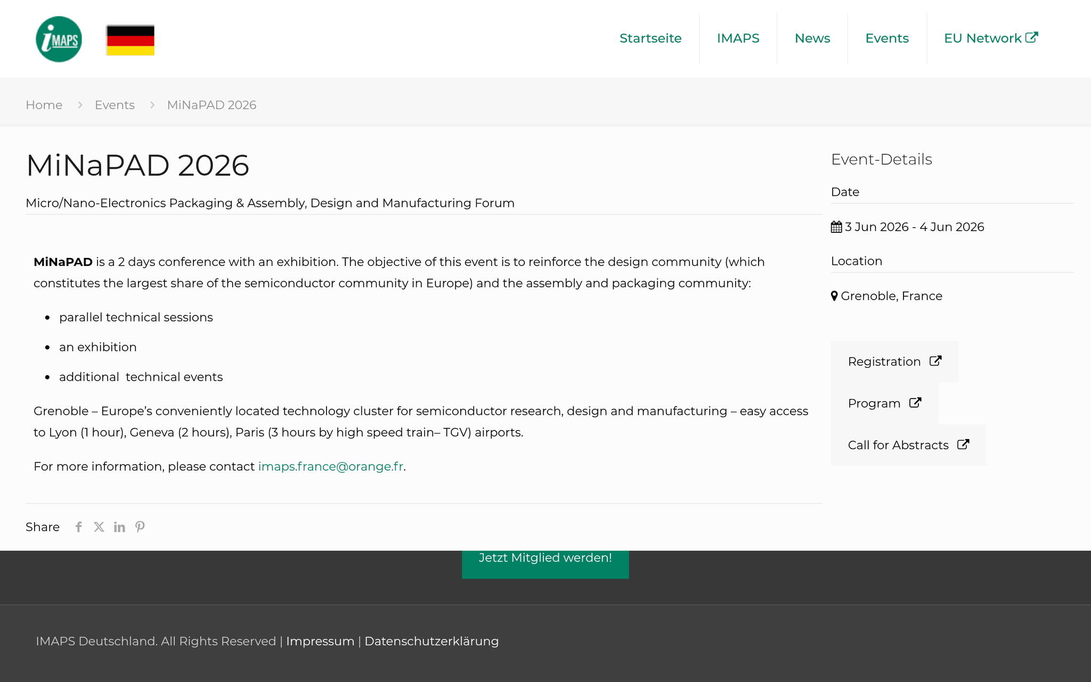Viewport: 1091px width, 682px height.
Task: Switch language via the German flag icon
Action: 131,40
